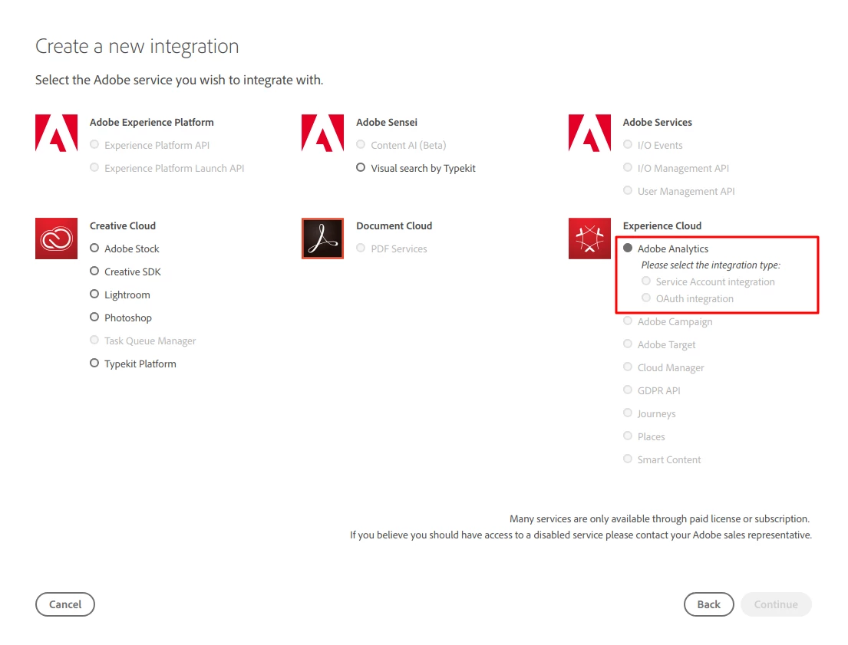Click the Adobe Services logo icon
Viewport: 848px width, 645px height.
589,133
